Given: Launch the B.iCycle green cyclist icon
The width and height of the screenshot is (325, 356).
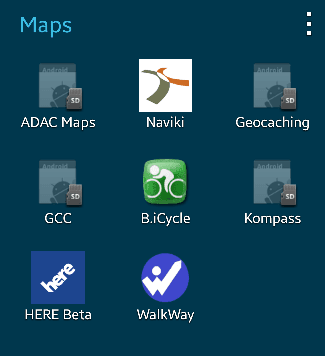Looking at the screenshot, I should 165,181.
